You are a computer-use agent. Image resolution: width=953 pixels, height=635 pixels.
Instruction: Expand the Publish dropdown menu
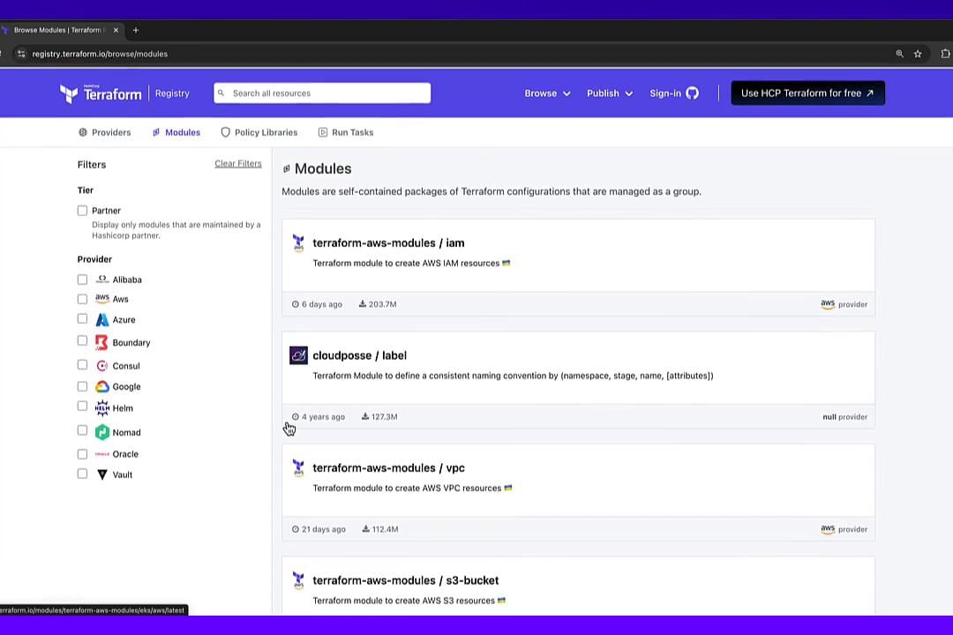click(610, 93)
